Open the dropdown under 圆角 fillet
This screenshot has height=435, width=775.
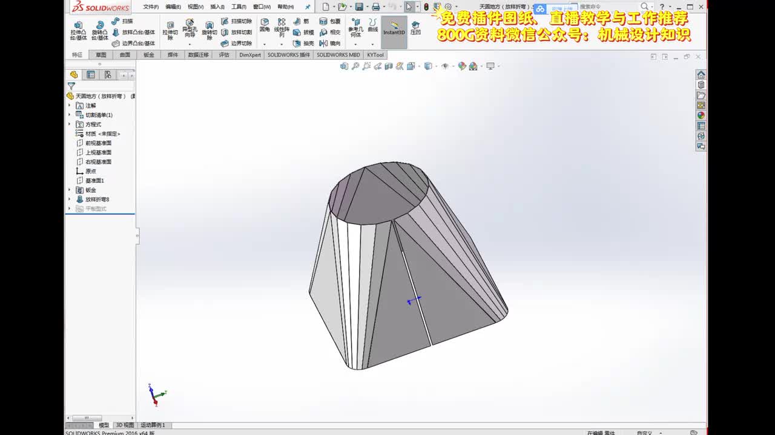pyautogui.click(x=265, y=44)
